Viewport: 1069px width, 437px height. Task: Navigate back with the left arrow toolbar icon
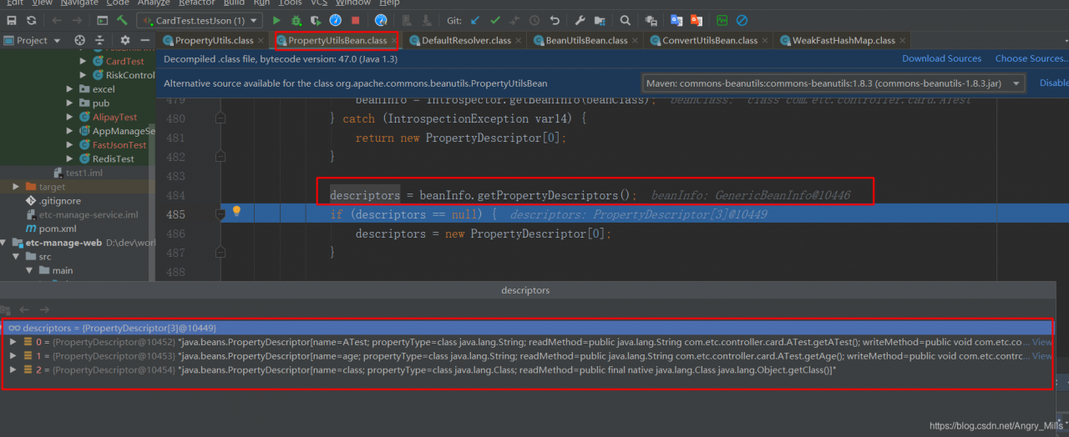point(57,20)
